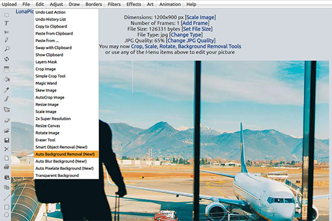Viewport: 332px width, 221px height.
Task: Open the Effects menu in menu bar
Action: click(x=133, y=4)
